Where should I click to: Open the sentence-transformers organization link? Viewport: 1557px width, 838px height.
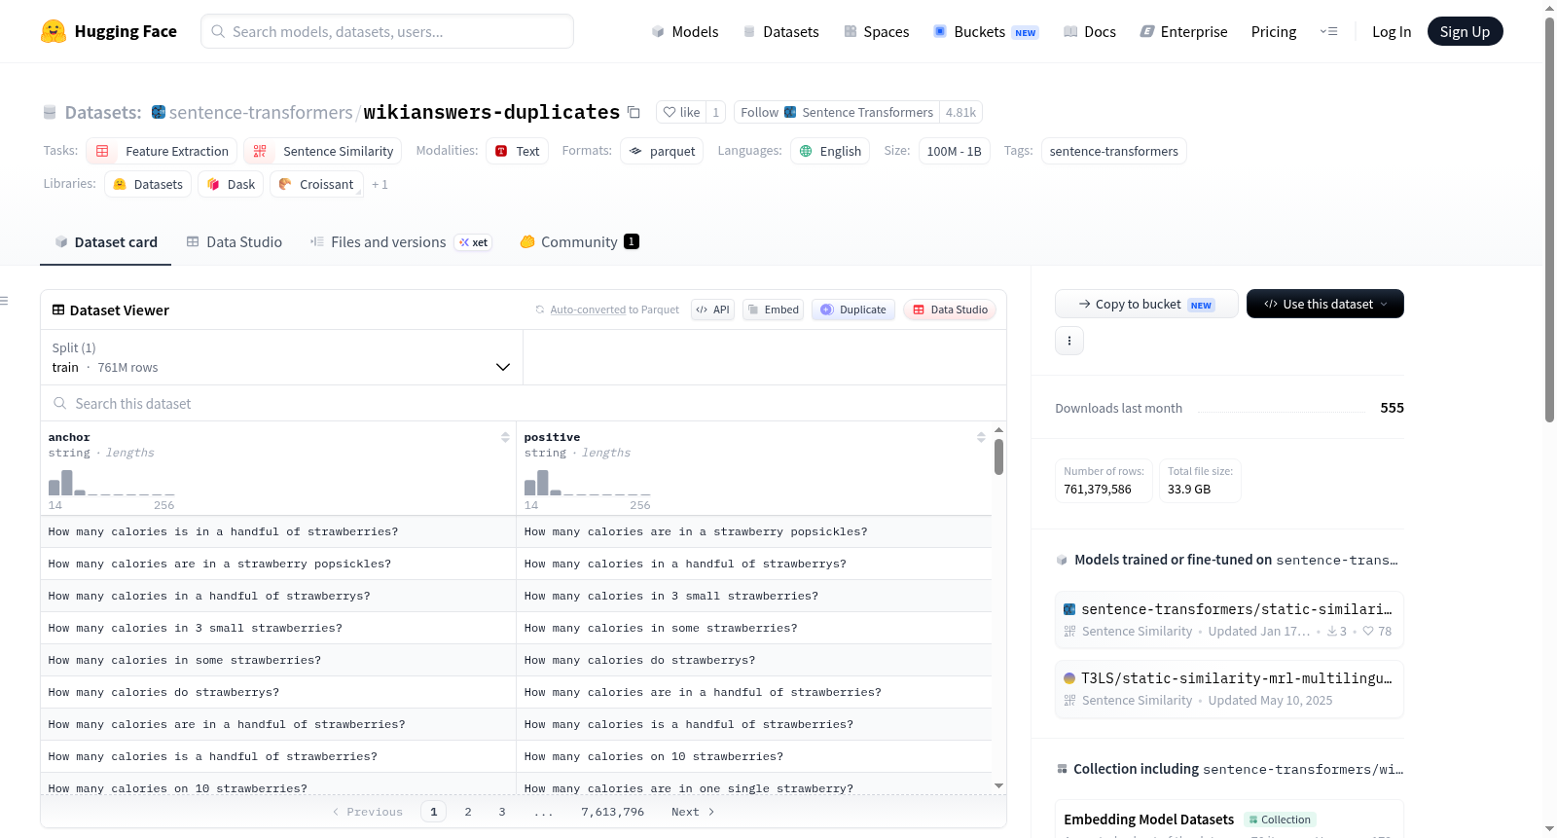pyautogui.click(x=261, y=113)
